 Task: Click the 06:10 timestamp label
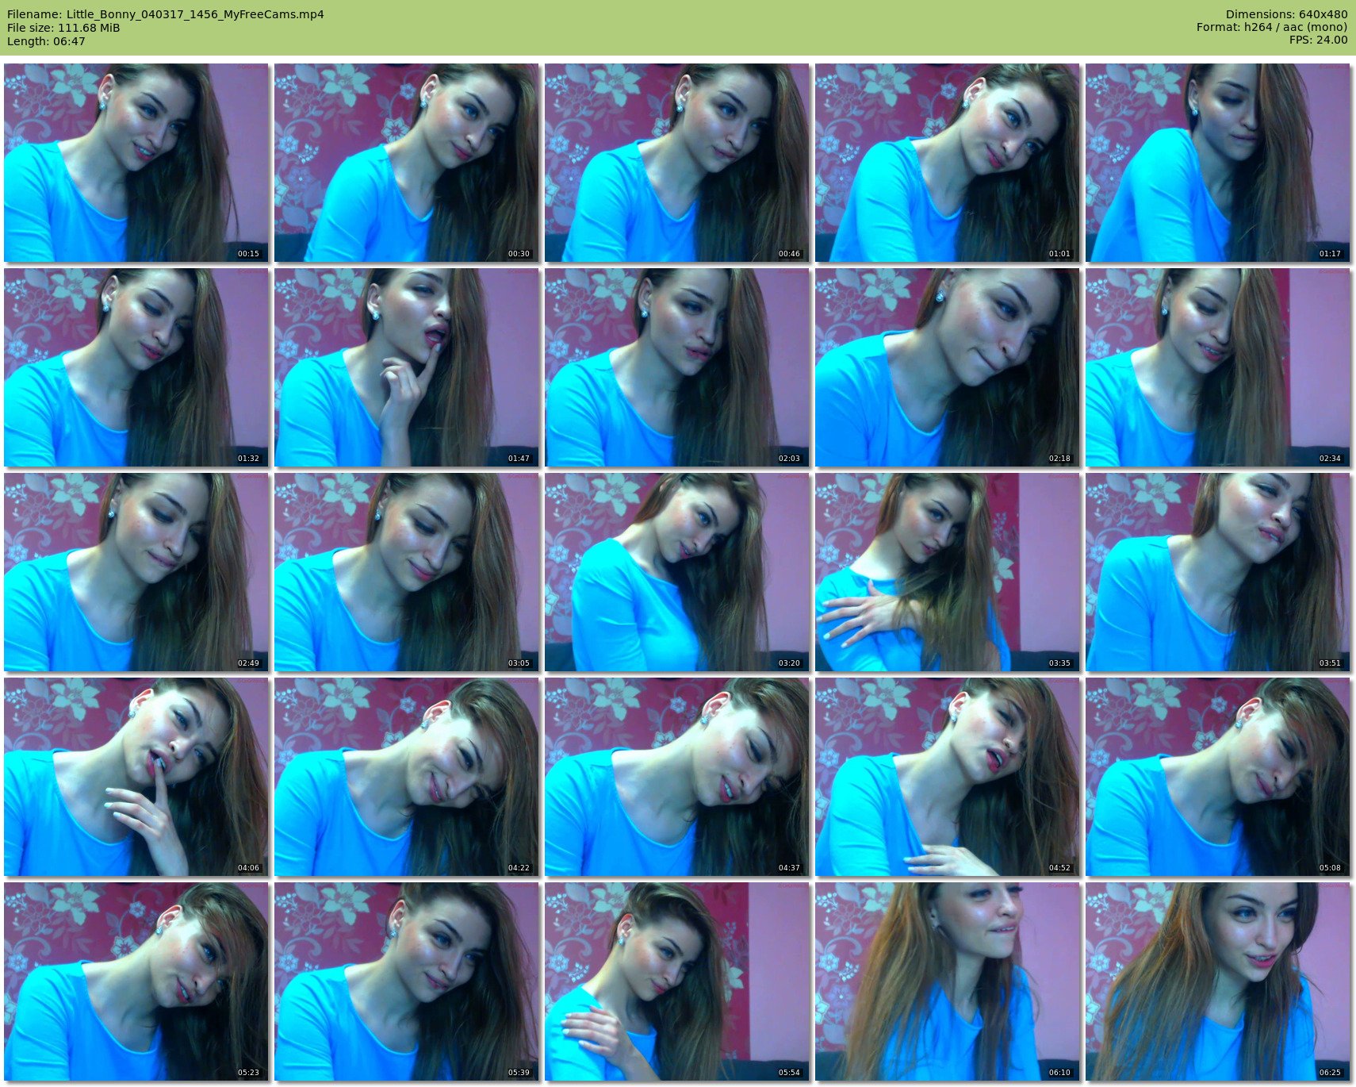[1059, 1073]
